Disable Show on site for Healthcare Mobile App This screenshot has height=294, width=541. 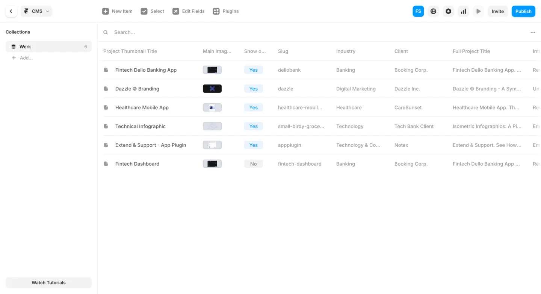pyautogui.click(x=253, y=107)
